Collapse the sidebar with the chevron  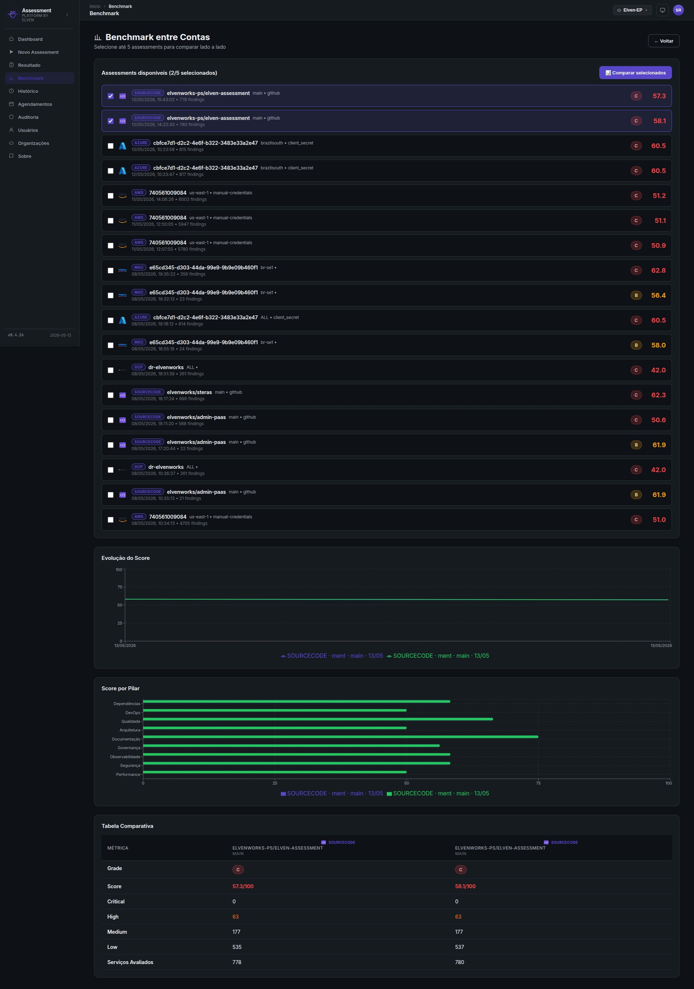[x=67, y=15]
